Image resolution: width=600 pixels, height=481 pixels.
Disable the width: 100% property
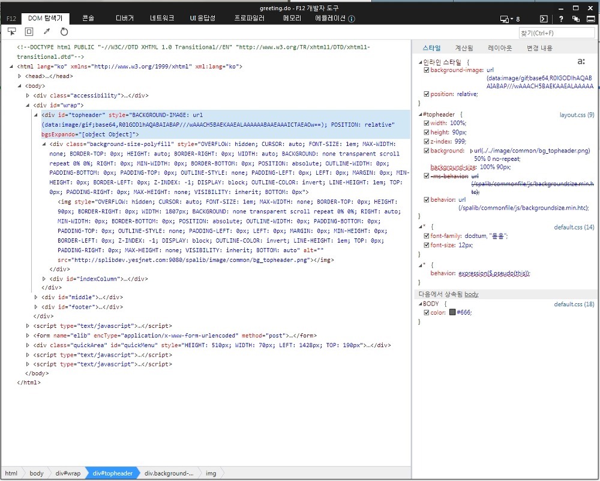(x=426, y=123)
